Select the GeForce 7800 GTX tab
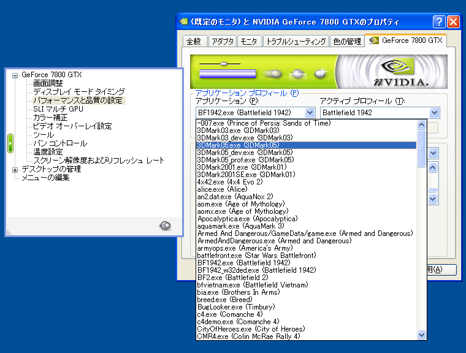 pos(406,40)
